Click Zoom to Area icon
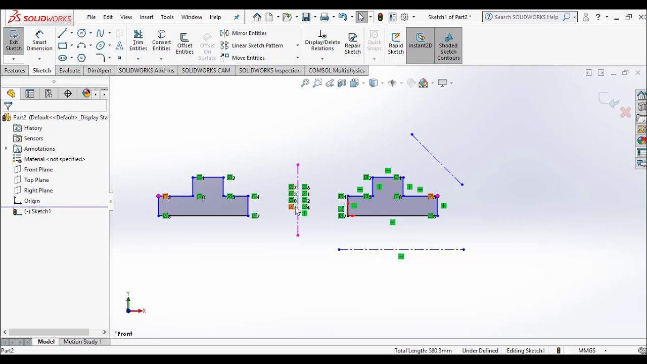 tap(317, 83)
